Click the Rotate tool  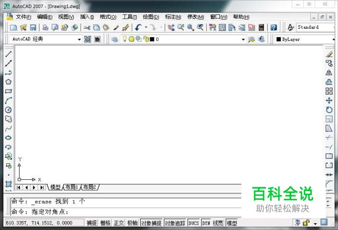pos(329,110)
